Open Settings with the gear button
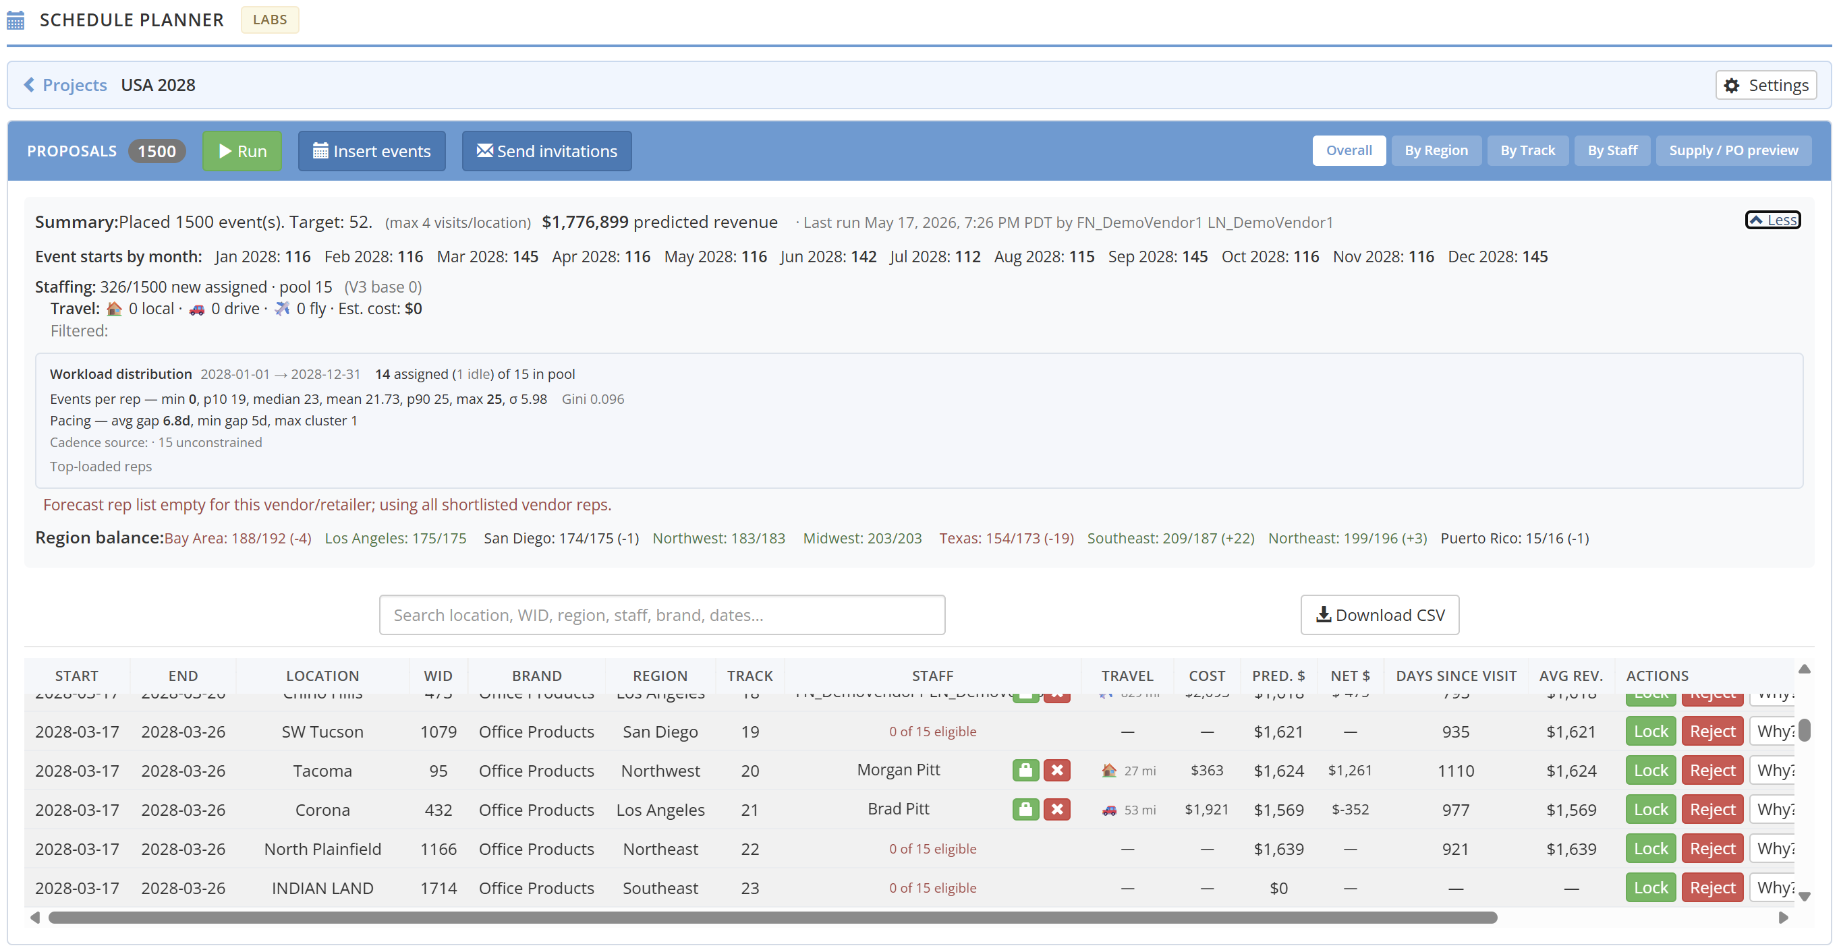Screen dimensions: 1839x952 tap(1765, 85)
